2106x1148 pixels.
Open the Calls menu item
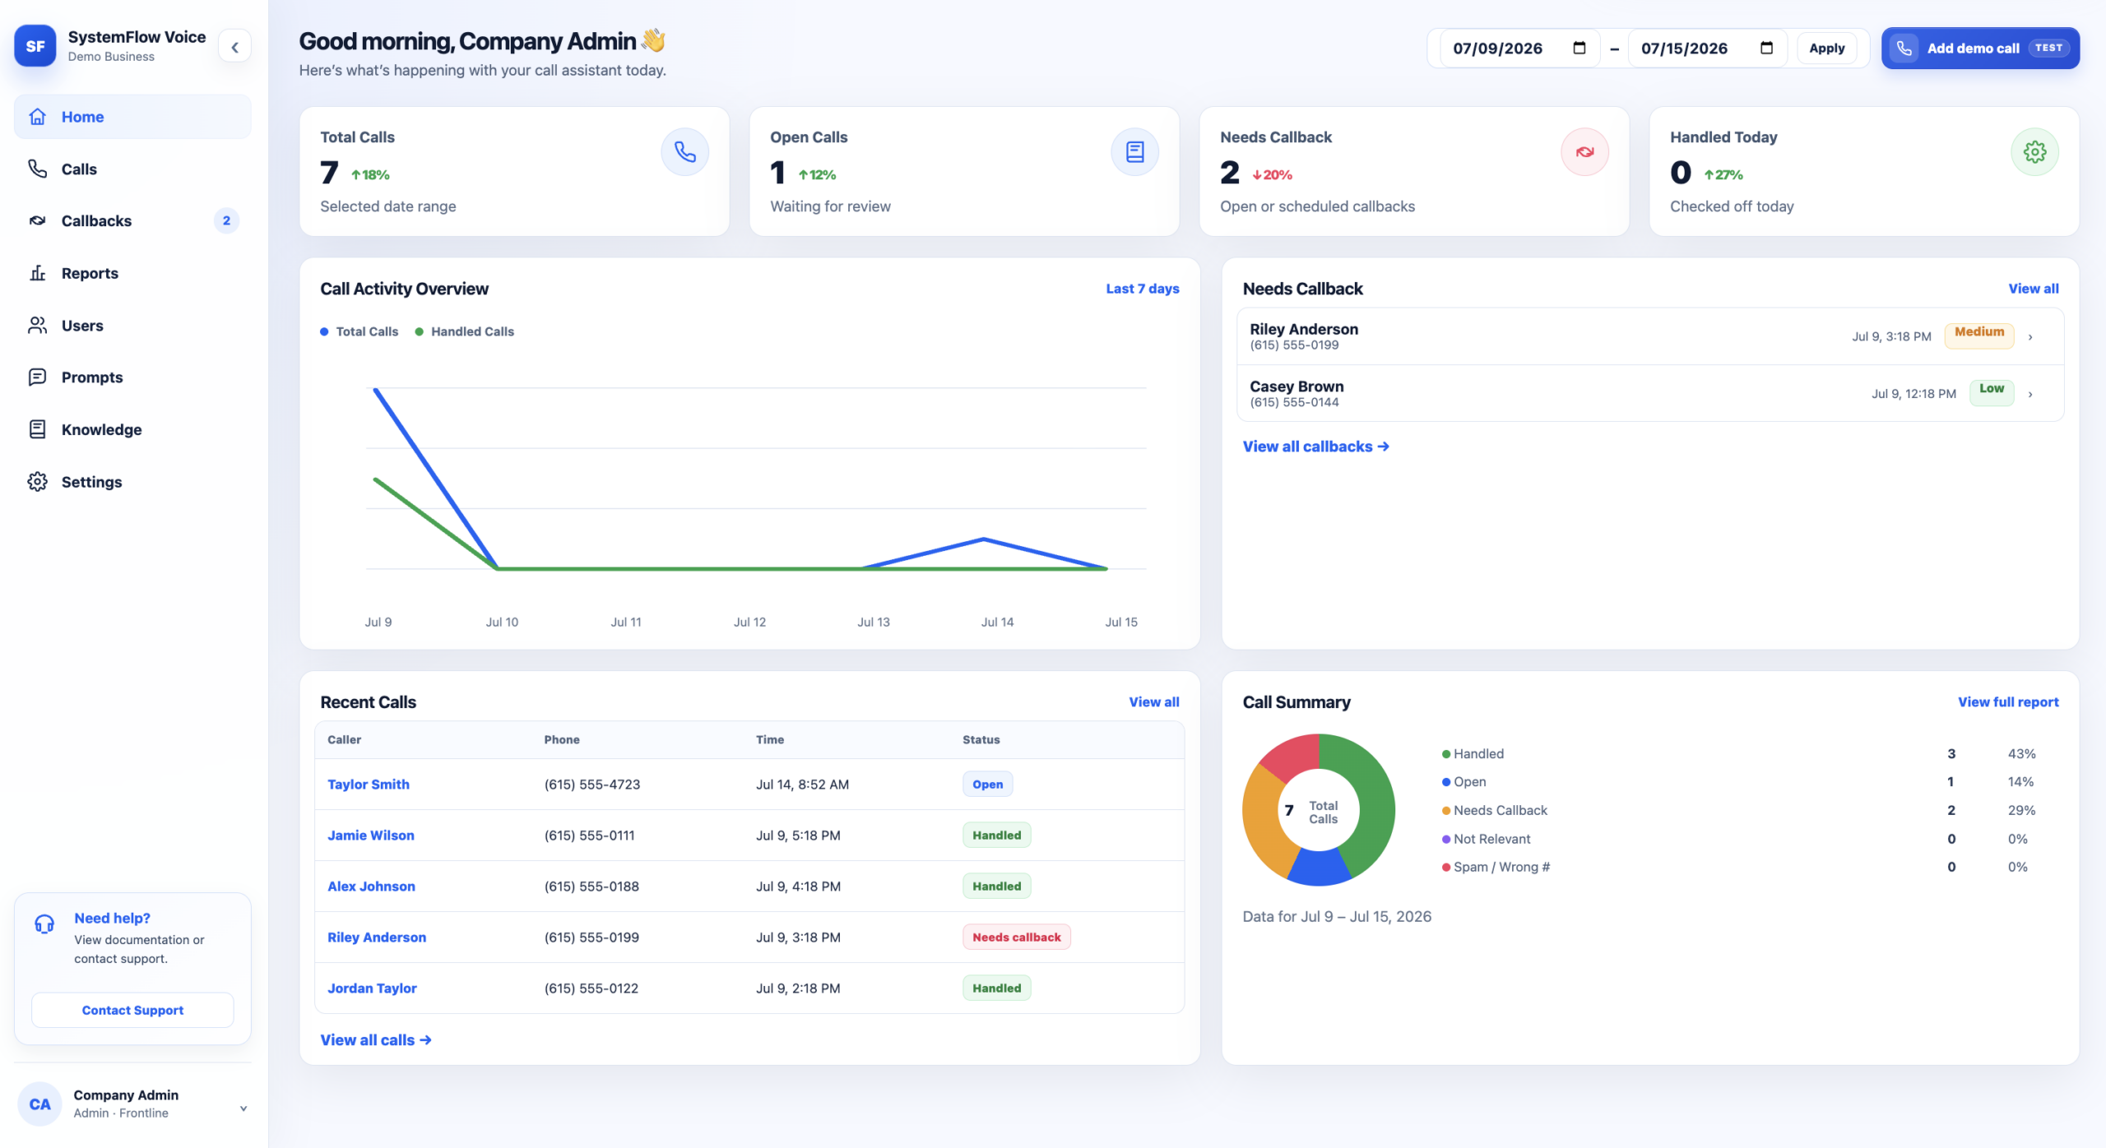pyautogui.click(x=132, y=169)
